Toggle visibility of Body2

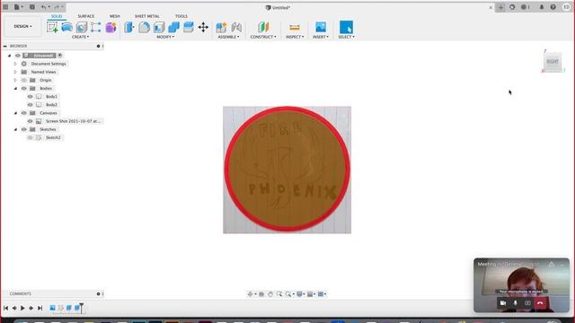[30, 105]
